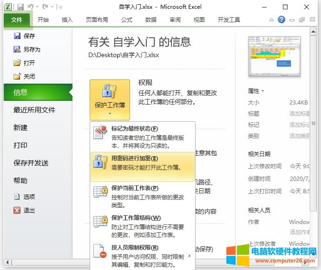Screen dimensions: 321x270
Task: Click the horizontal scrollbar left arrow
Action: (7, 262)
